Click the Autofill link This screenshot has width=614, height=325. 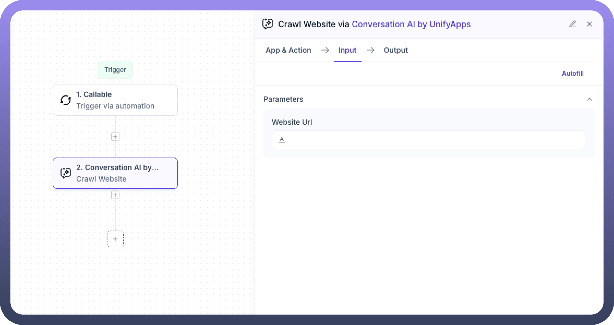573,73
